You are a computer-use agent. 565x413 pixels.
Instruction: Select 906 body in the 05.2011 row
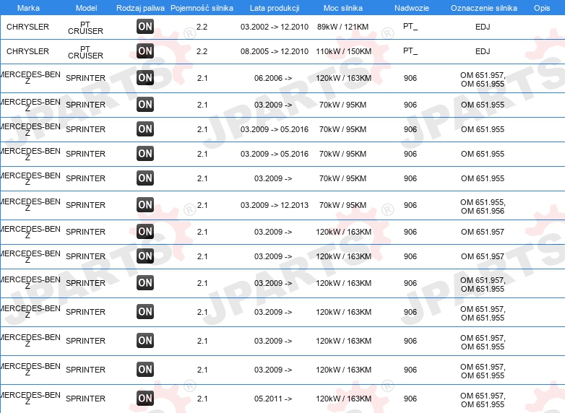(x=410, y=399)
